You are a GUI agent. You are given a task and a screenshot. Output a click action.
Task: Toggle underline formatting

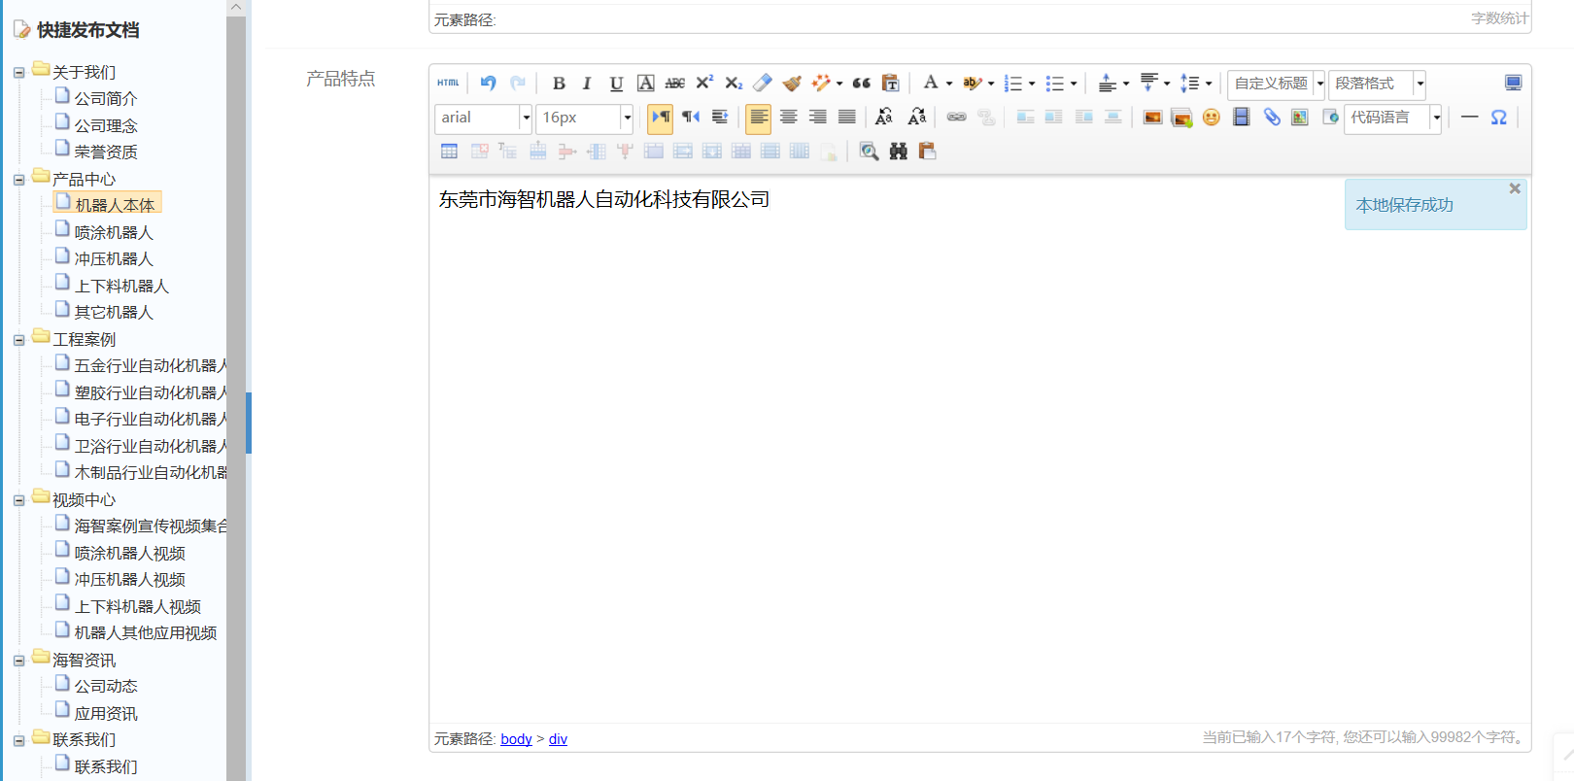click(x=616, y=83)
